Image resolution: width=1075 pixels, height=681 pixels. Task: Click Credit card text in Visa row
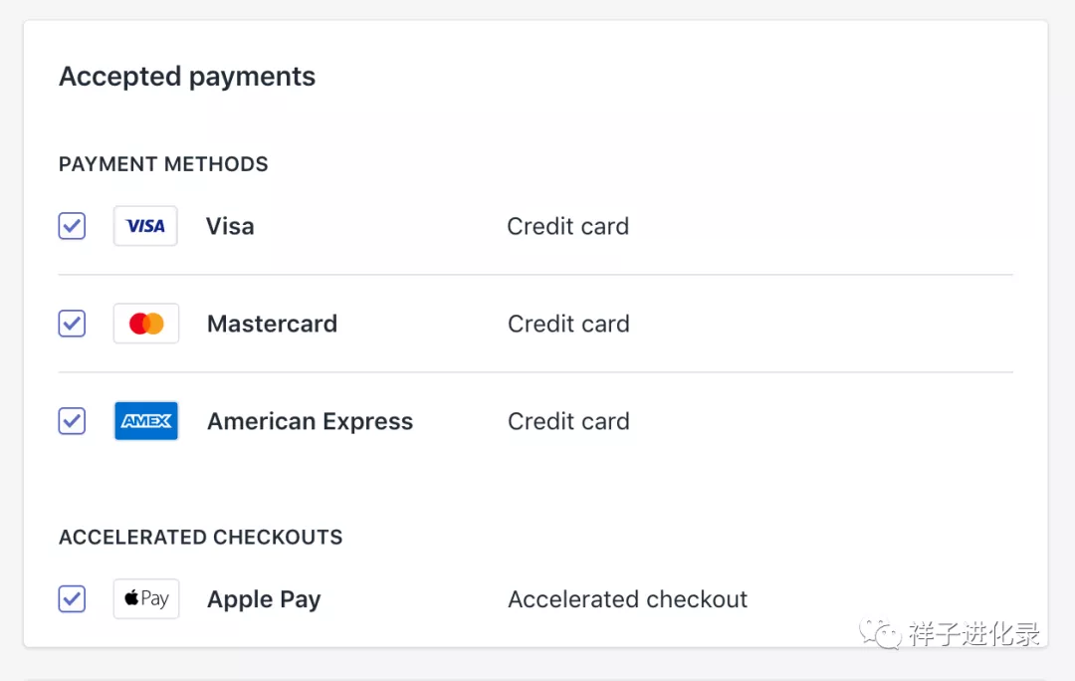click(x=567, y=226)
